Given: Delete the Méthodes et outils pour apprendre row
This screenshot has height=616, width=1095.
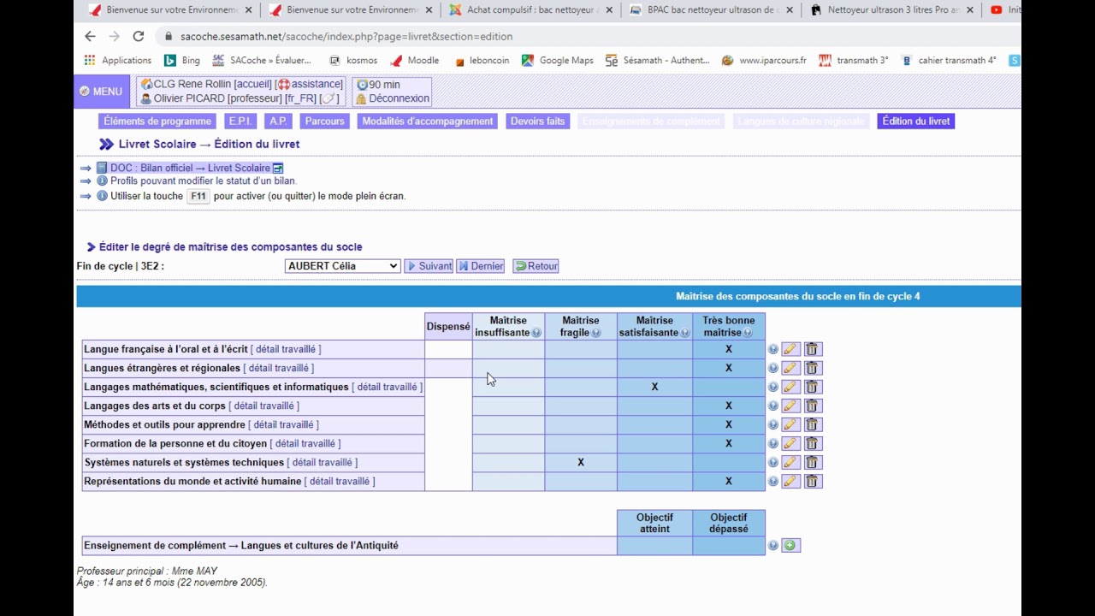Looking at the screenshot, I should 813,424.
